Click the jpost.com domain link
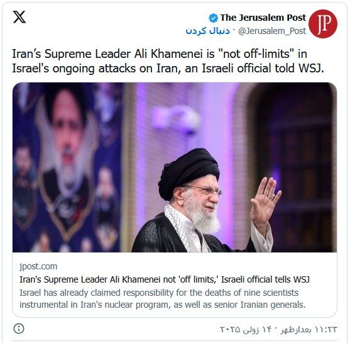This screenshot has height=343, width=350. pos(38,266)
